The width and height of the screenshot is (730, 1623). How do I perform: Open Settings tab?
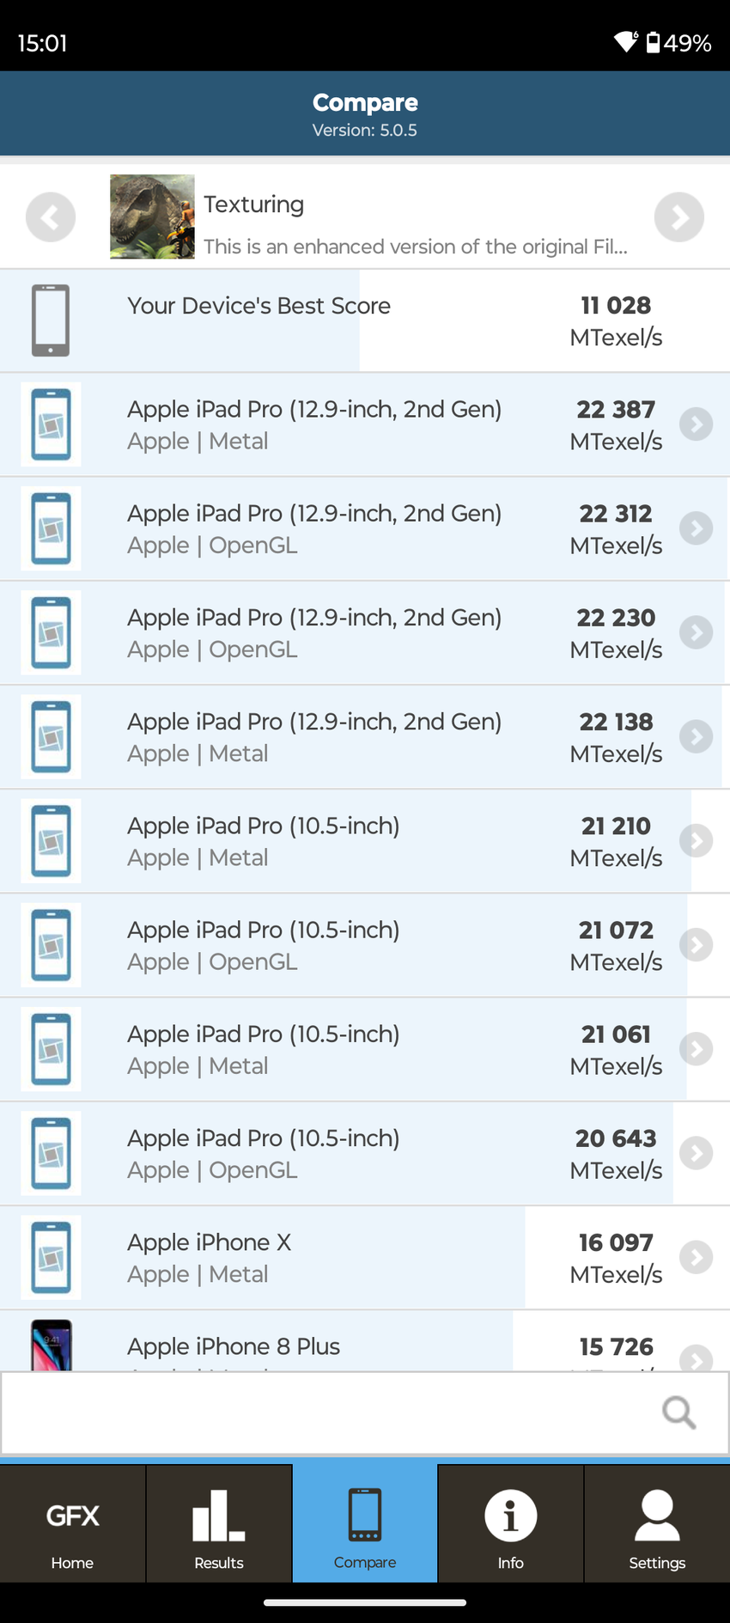coord(657,1523)
